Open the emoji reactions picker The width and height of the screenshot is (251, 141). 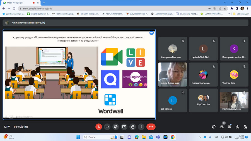click(x=116, y=127)
